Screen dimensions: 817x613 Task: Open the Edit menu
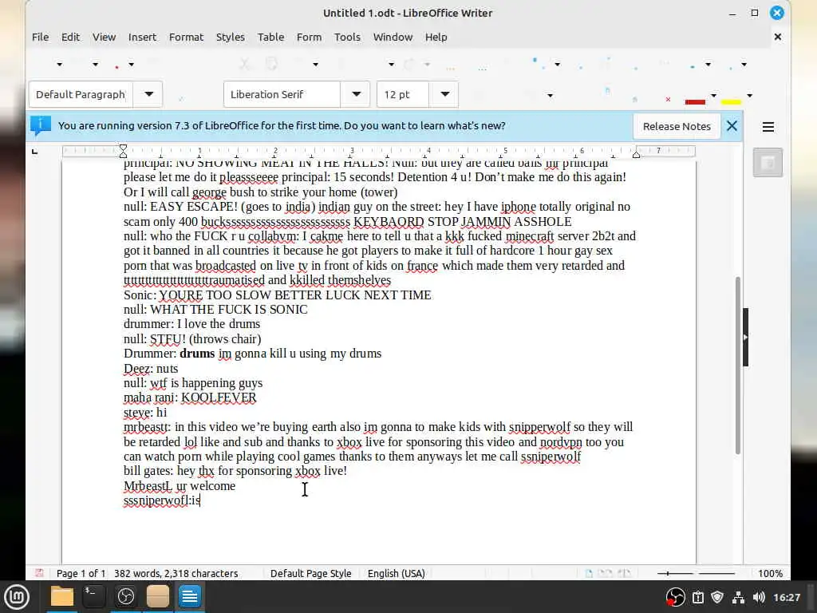tap(70, 37)
